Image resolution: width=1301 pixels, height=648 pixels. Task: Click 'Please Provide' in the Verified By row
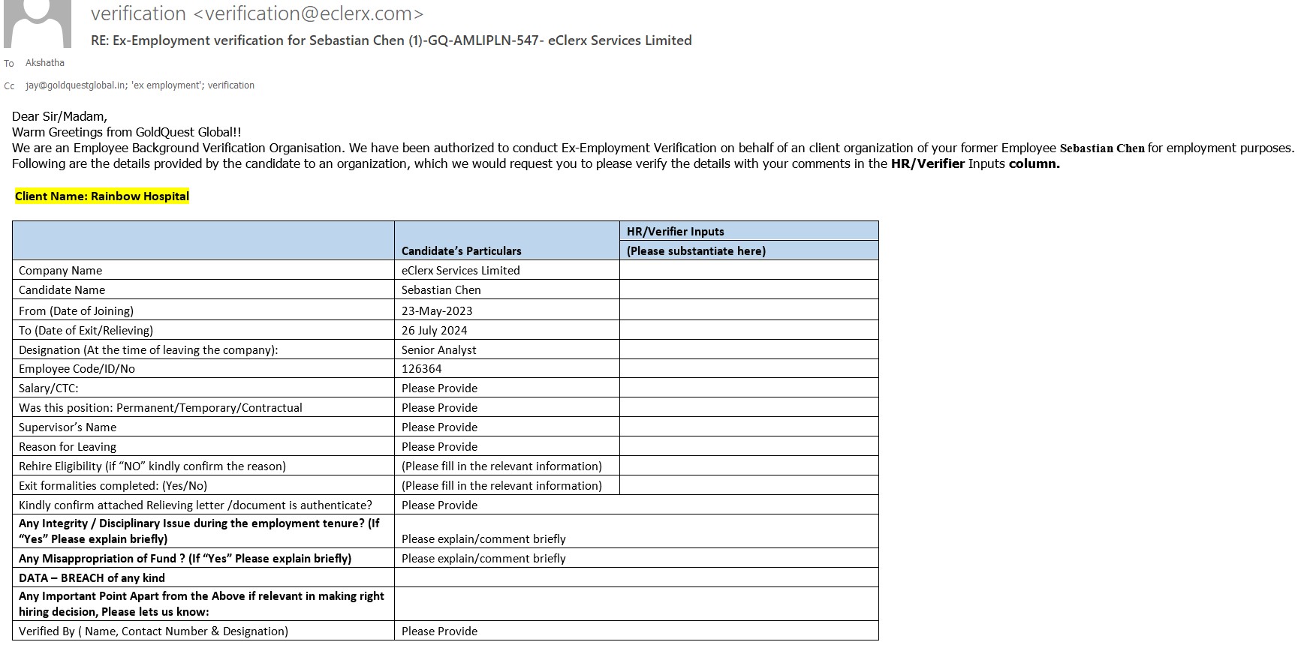[x=440, y=631]
